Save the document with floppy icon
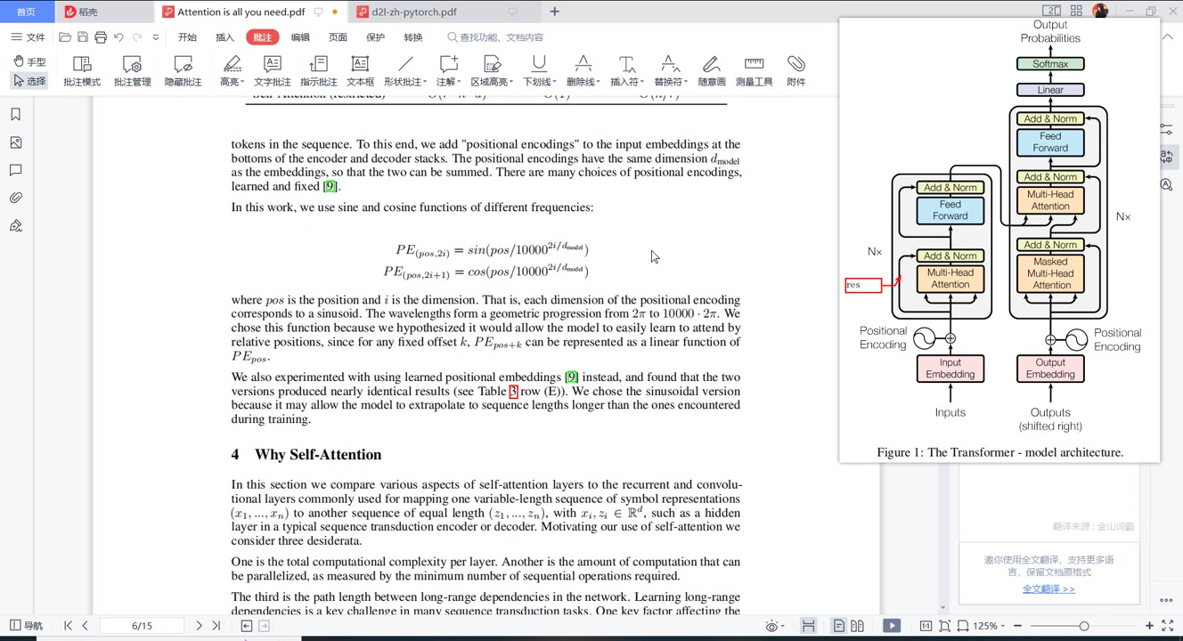 pyautogui.click(x=83, y=37)
